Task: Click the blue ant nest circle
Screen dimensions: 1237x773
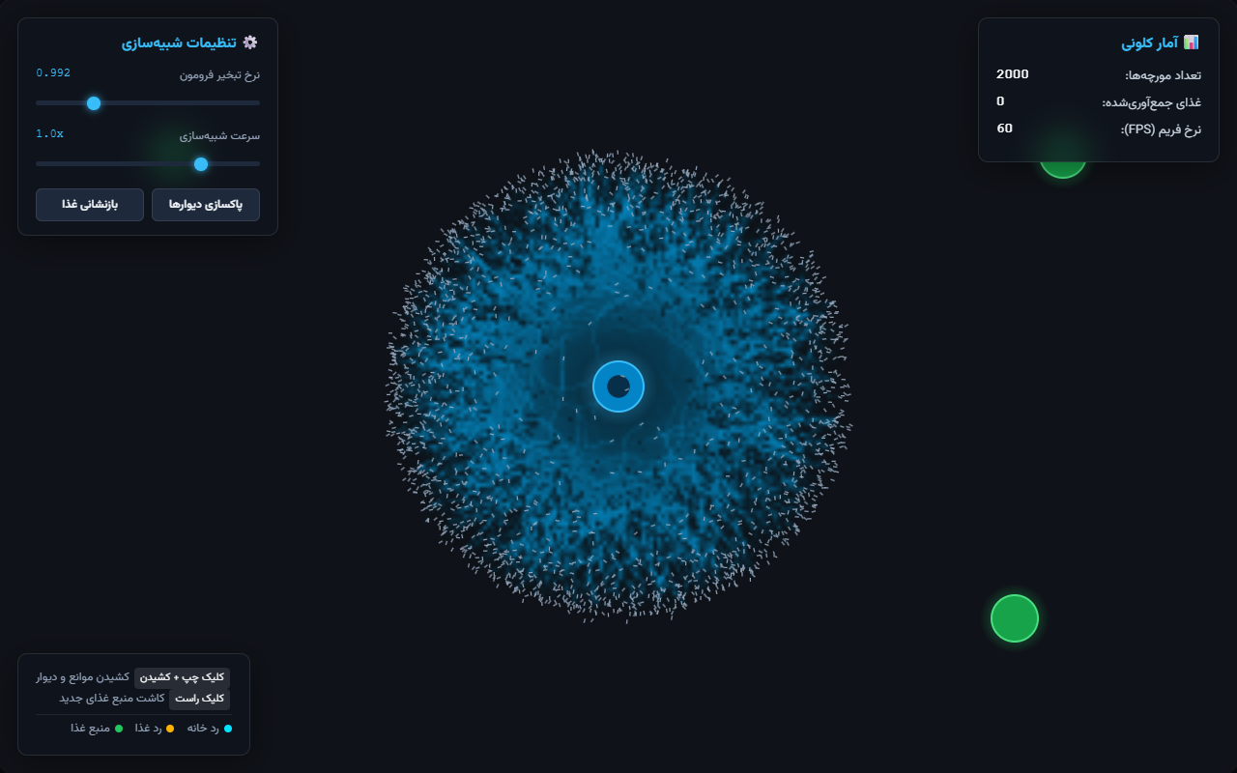Action: click(x=618, y=386)
